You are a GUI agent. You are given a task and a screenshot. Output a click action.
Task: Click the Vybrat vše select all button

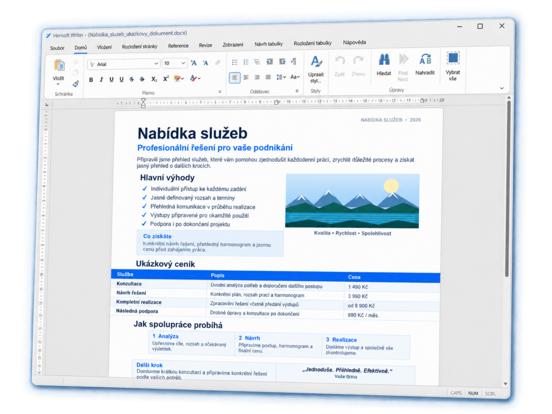(x=453, y=66)
